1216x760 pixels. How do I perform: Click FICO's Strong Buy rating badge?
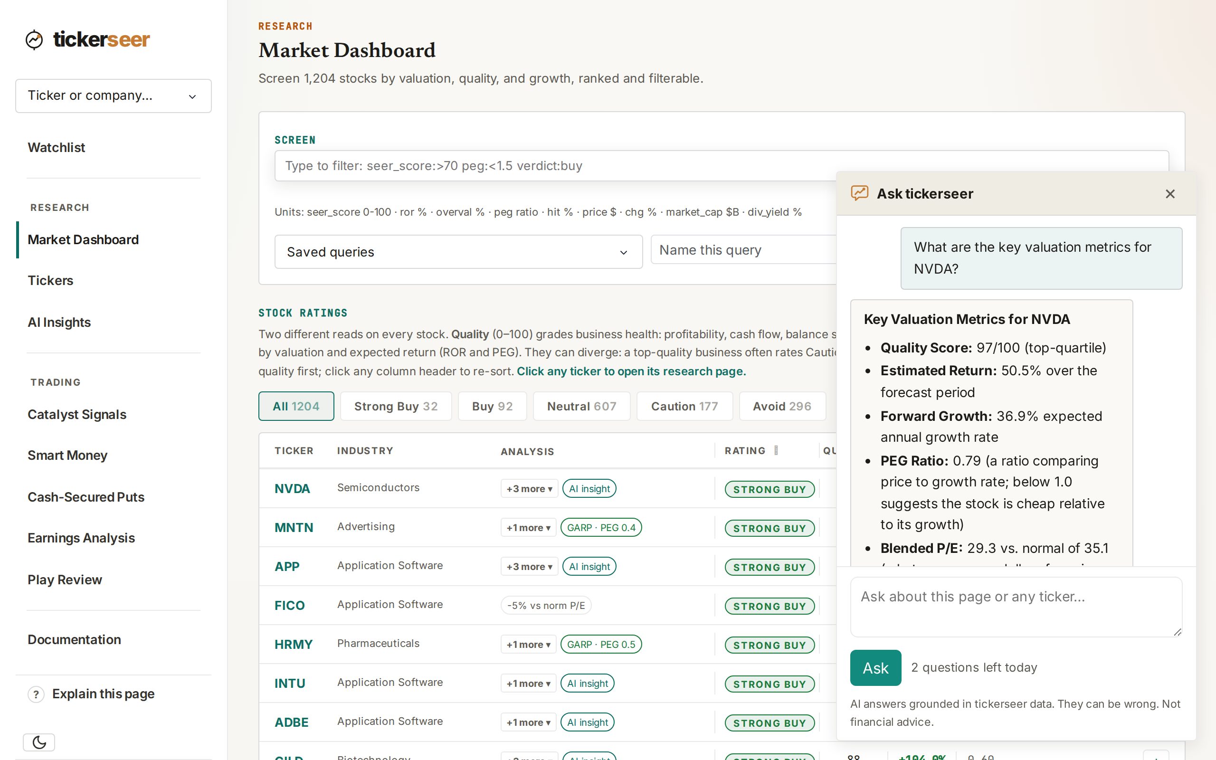point(769,606)
